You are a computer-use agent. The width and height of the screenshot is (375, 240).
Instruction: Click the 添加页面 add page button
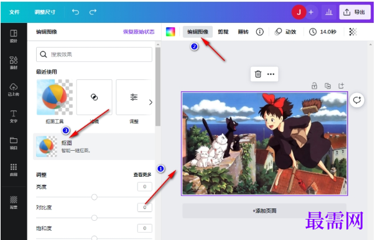(x=264, y=211)
